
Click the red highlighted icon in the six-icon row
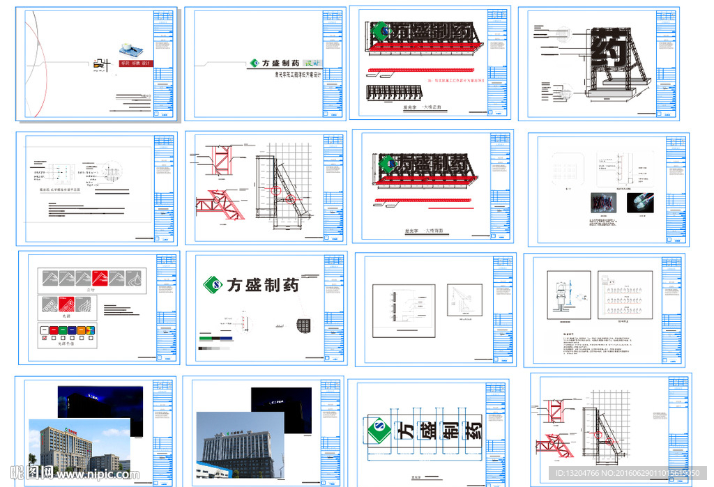pyautogui.click(x=100, y=278)
